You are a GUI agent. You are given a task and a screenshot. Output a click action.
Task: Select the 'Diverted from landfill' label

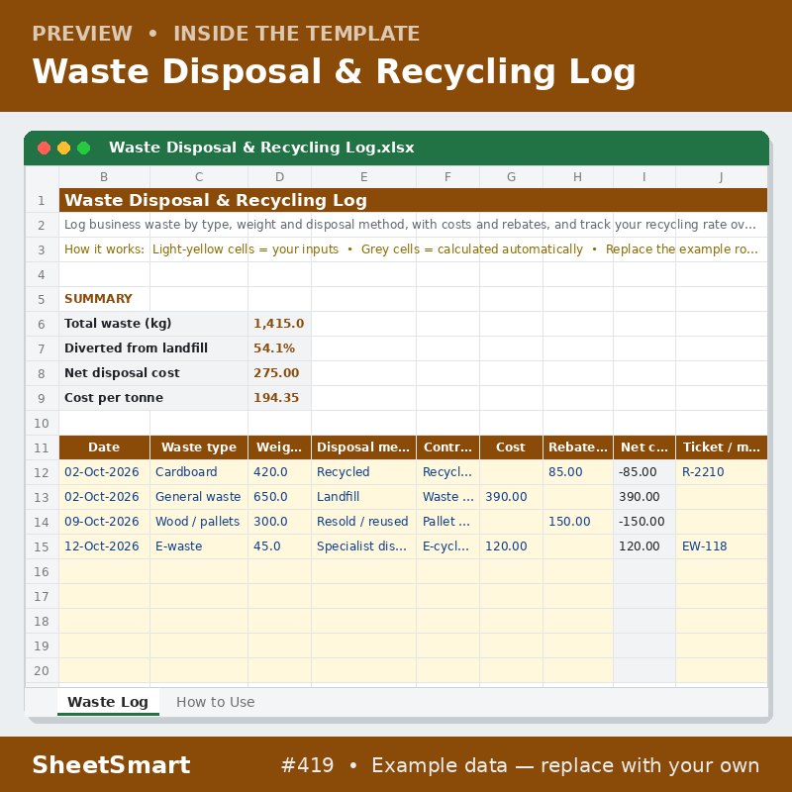point(153,348)
